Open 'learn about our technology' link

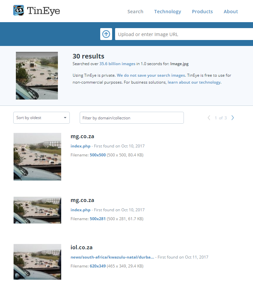coord(194,82)
